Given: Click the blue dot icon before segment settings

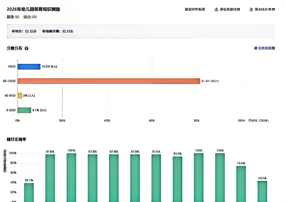Looking at the screenshot, I should 256,48.
